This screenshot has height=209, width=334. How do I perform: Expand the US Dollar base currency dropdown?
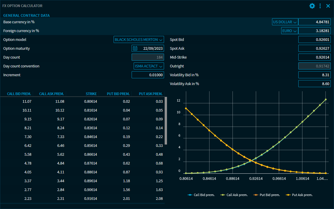coord(285,22)
